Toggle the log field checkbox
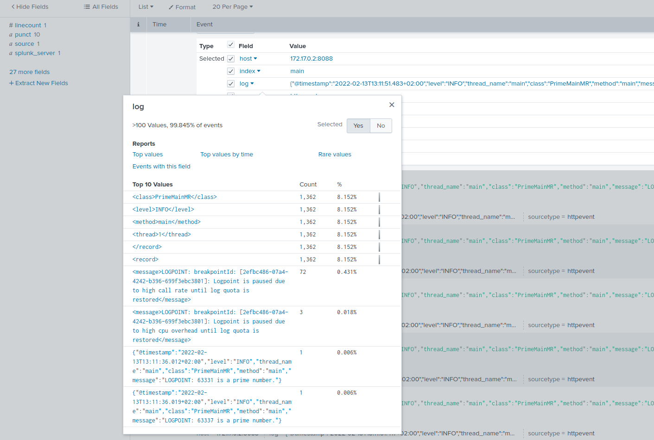 [x=231, y=84]
